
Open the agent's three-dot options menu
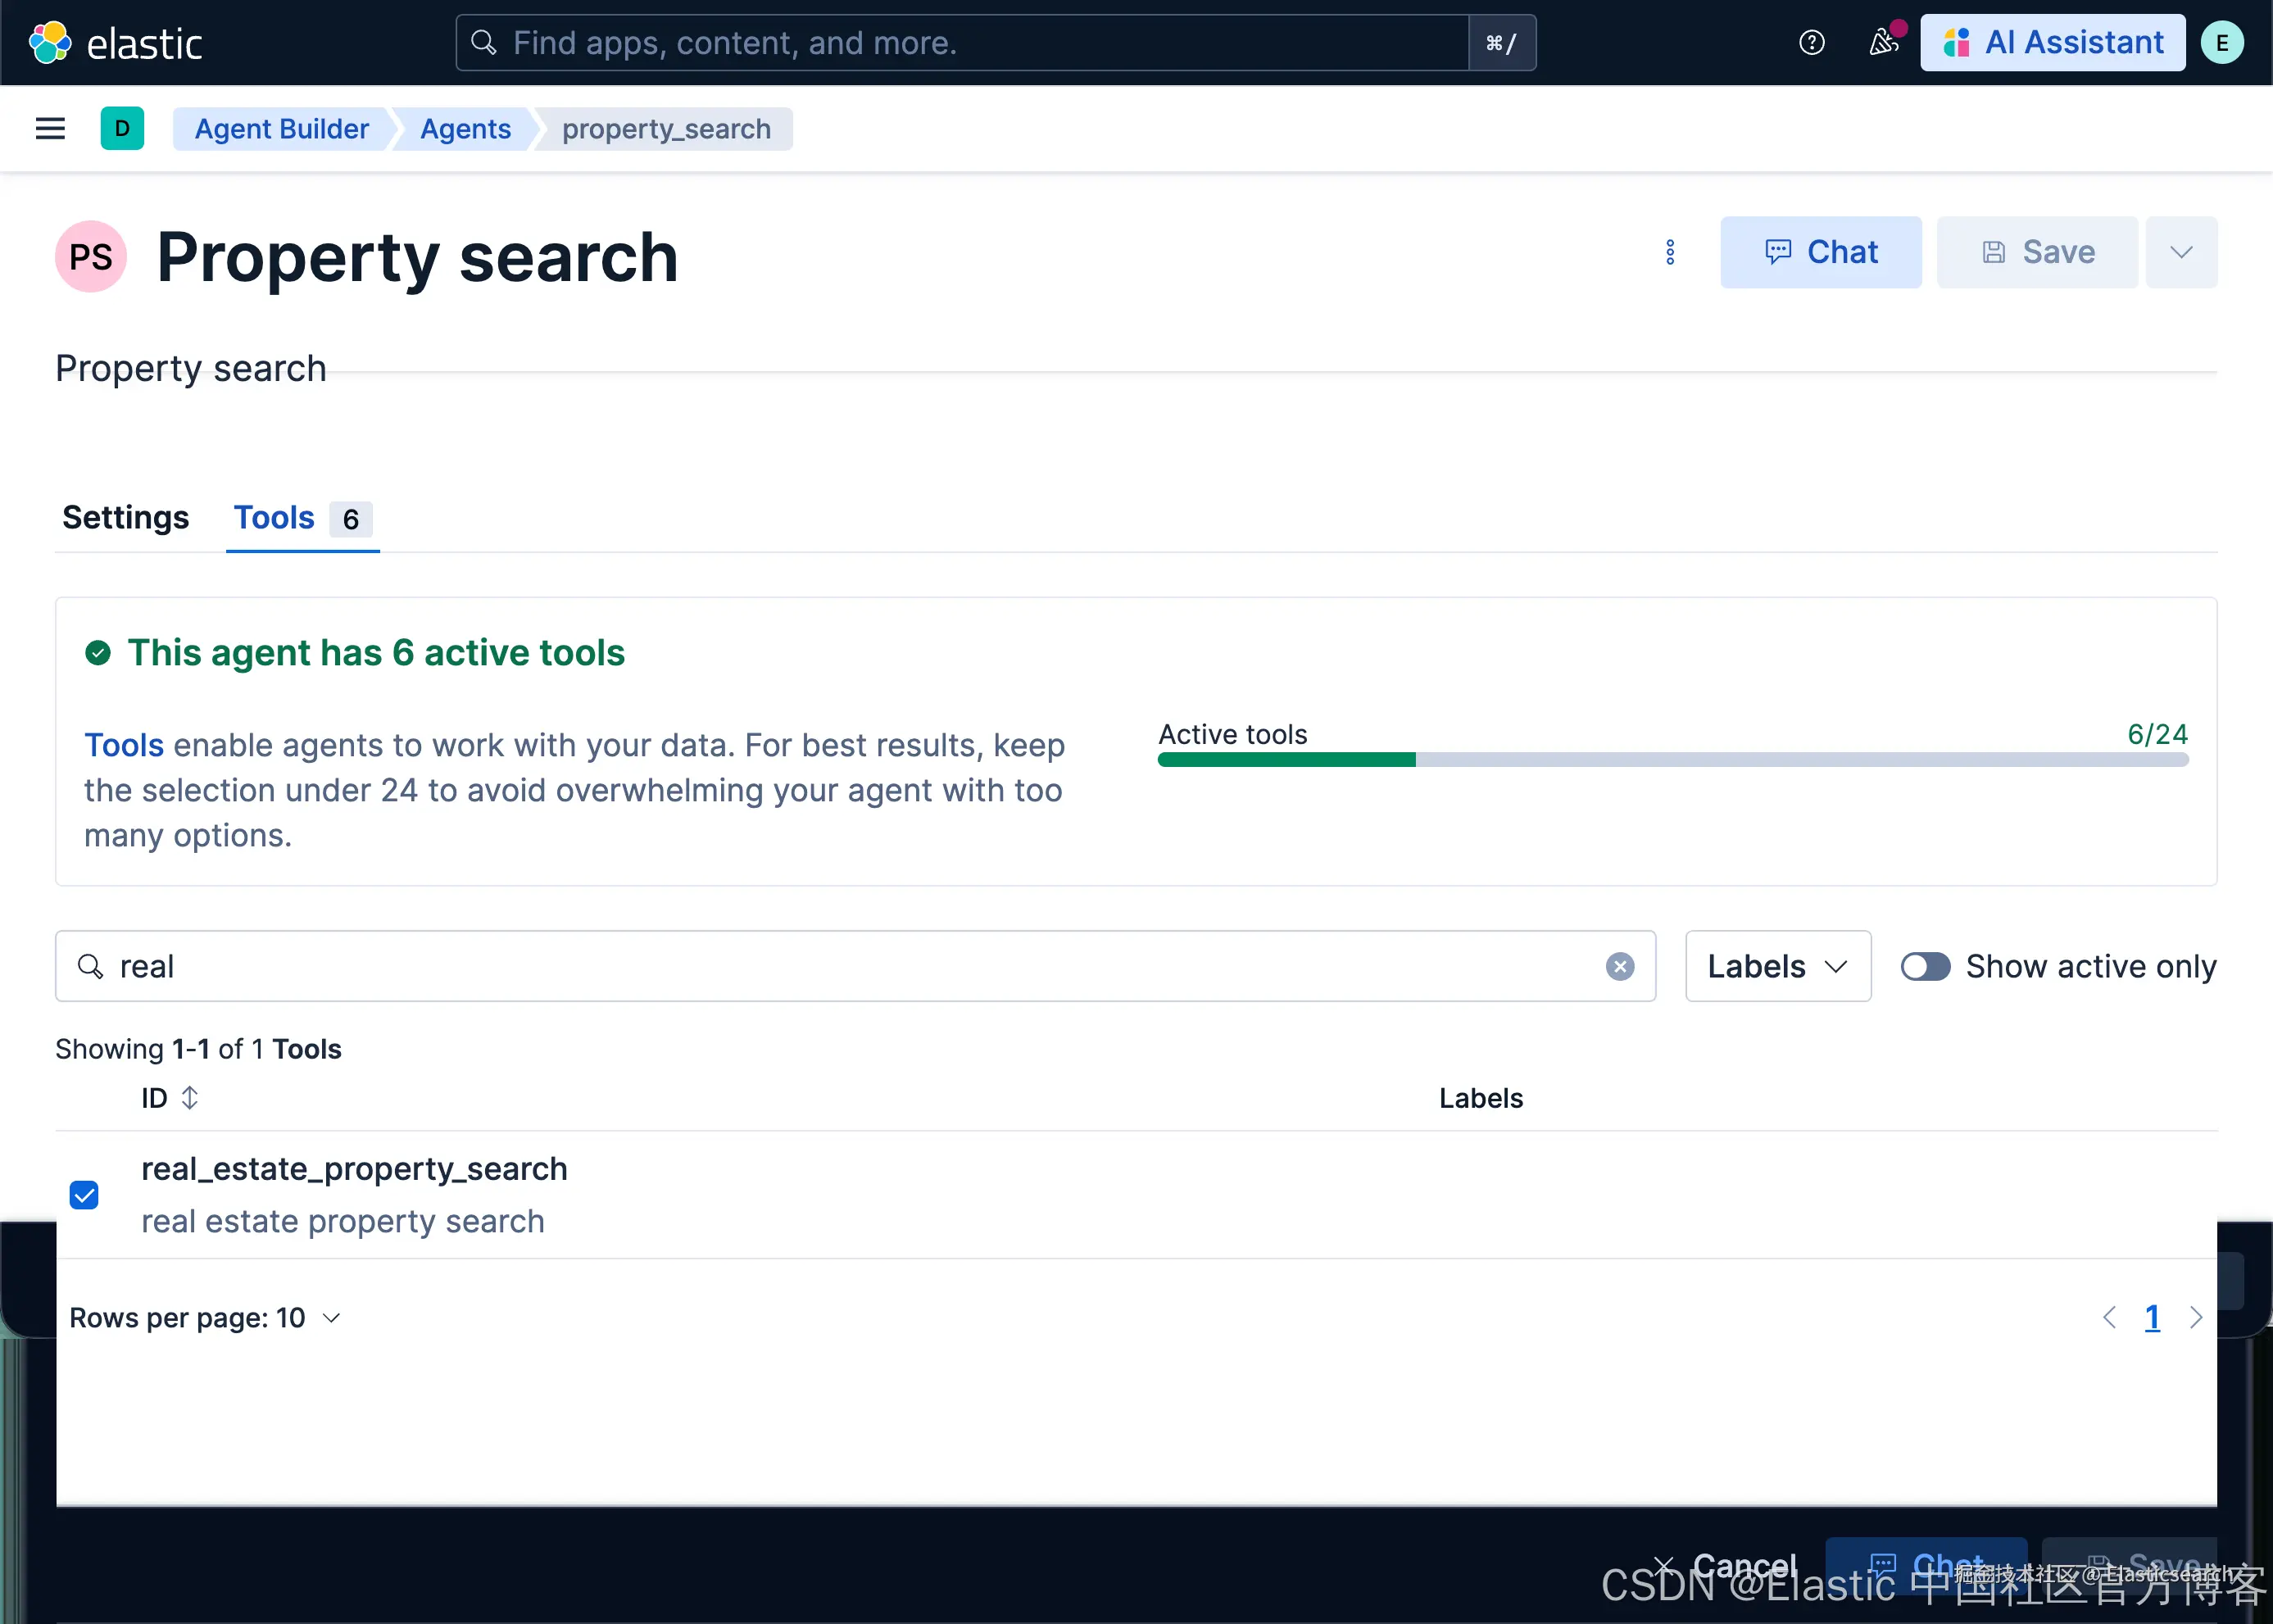[1669, 252]
